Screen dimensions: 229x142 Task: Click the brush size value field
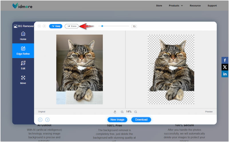coord(134,26)
